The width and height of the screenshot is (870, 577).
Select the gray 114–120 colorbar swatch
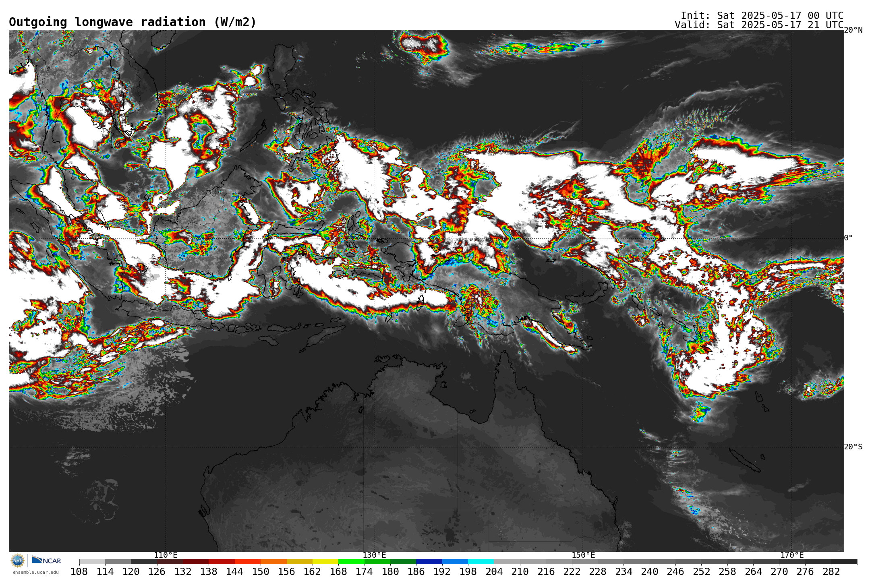[118, 561]
